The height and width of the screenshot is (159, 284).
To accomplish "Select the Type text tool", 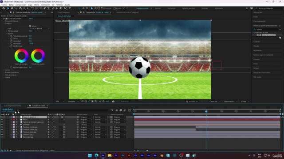I will coord(48,8).
